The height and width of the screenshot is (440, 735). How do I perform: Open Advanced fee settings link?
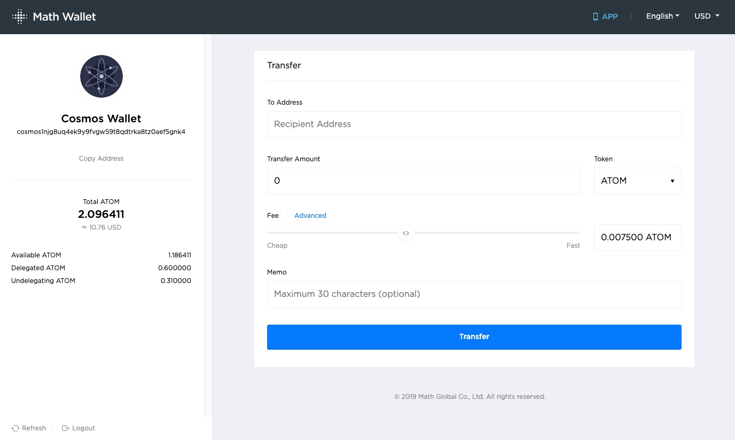310,216
